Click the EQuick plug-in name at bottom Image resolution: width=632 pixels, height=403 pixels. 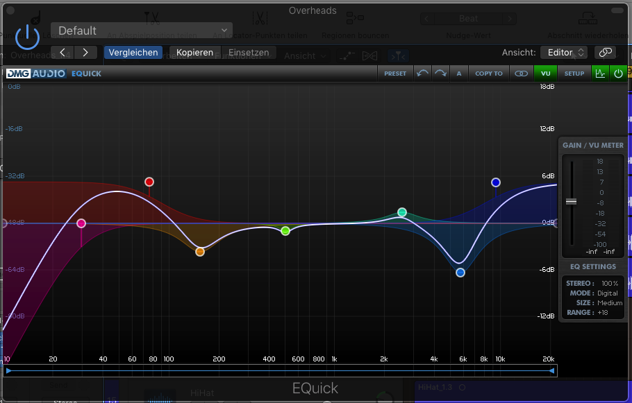point(315,388)
